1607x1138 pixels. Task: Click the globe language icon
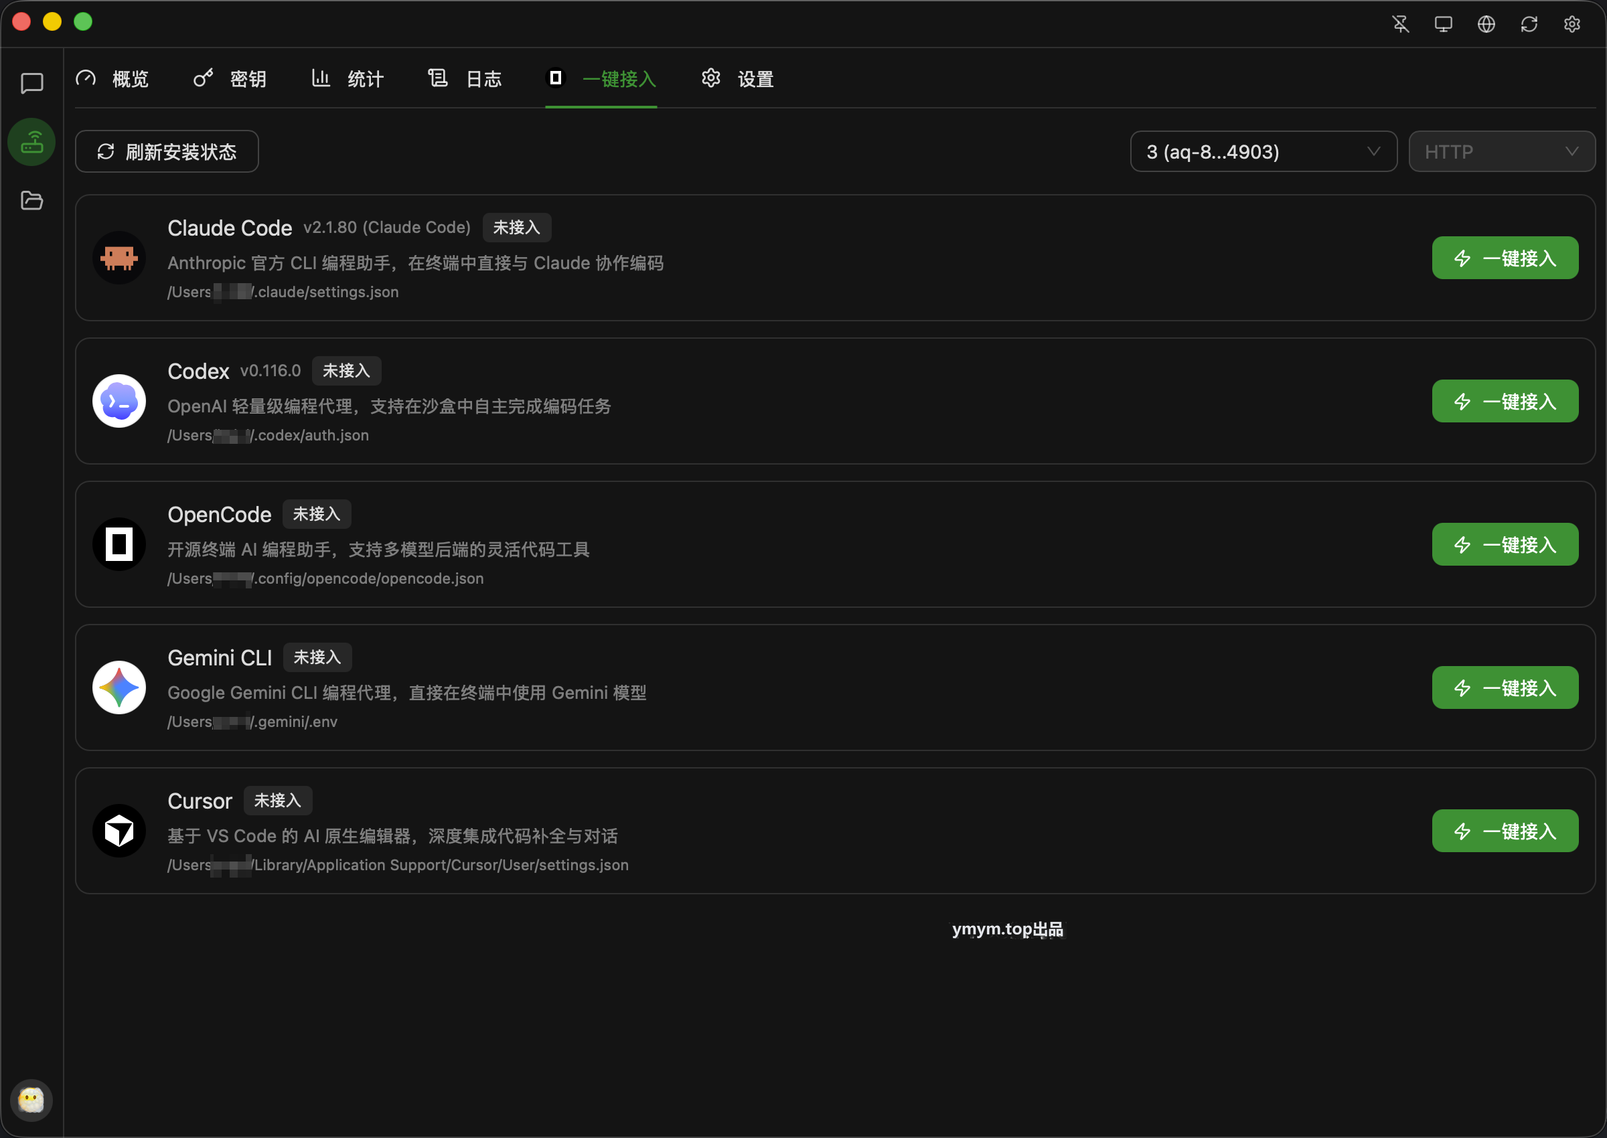pyautogui.click(x=1486, y=24)
